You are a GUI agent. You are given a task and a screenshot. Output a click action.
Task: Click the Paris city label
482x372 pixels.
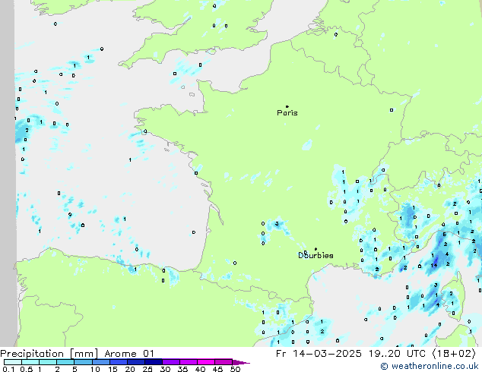287,113
